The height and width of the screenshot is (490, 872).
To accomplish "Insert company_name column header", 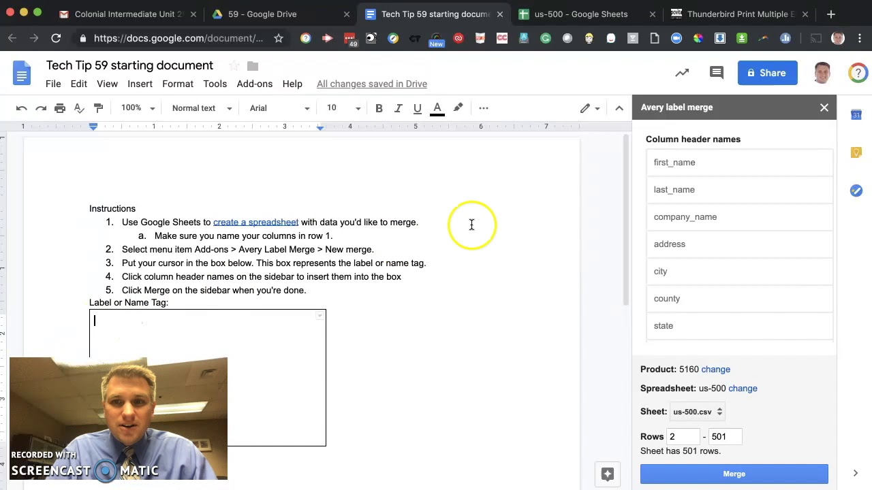I will 739,217.
